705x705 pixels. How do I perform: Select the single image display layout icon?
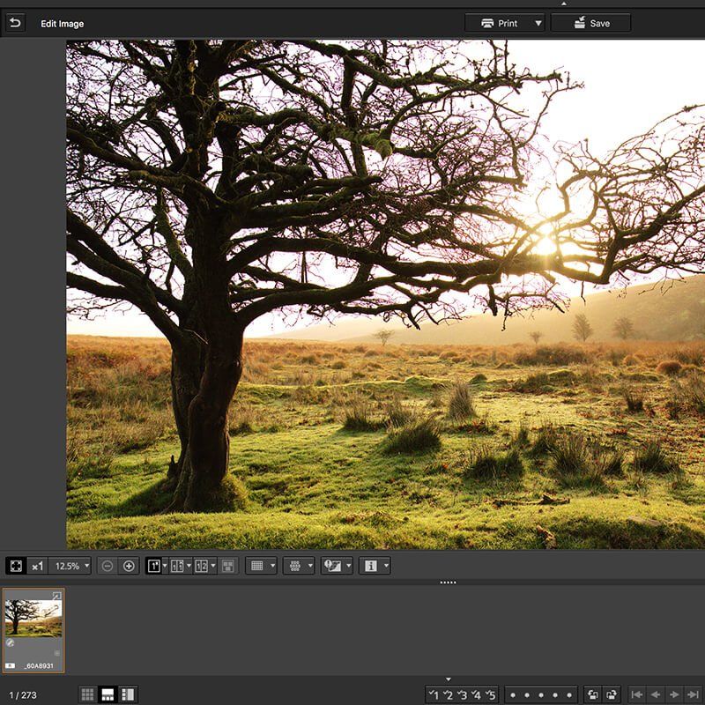[154, 566]
